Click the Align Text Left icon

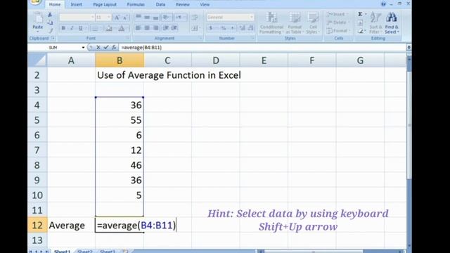pyautogui.click(x=139, y=28)
